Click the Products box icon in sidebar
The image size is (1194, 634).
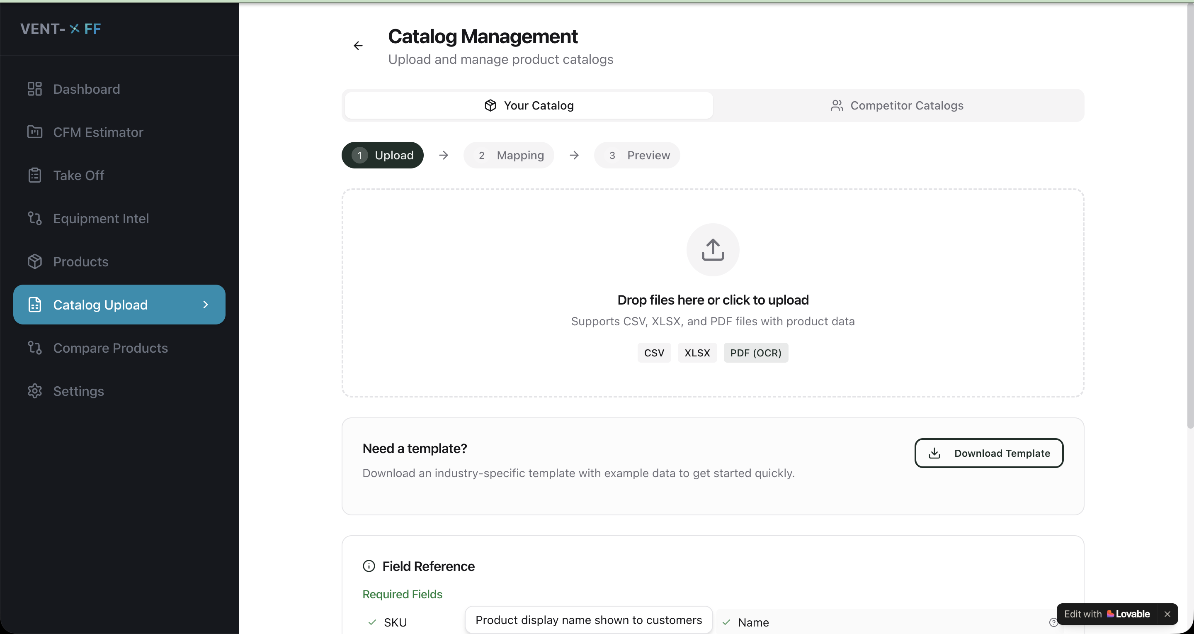[35, 261]
